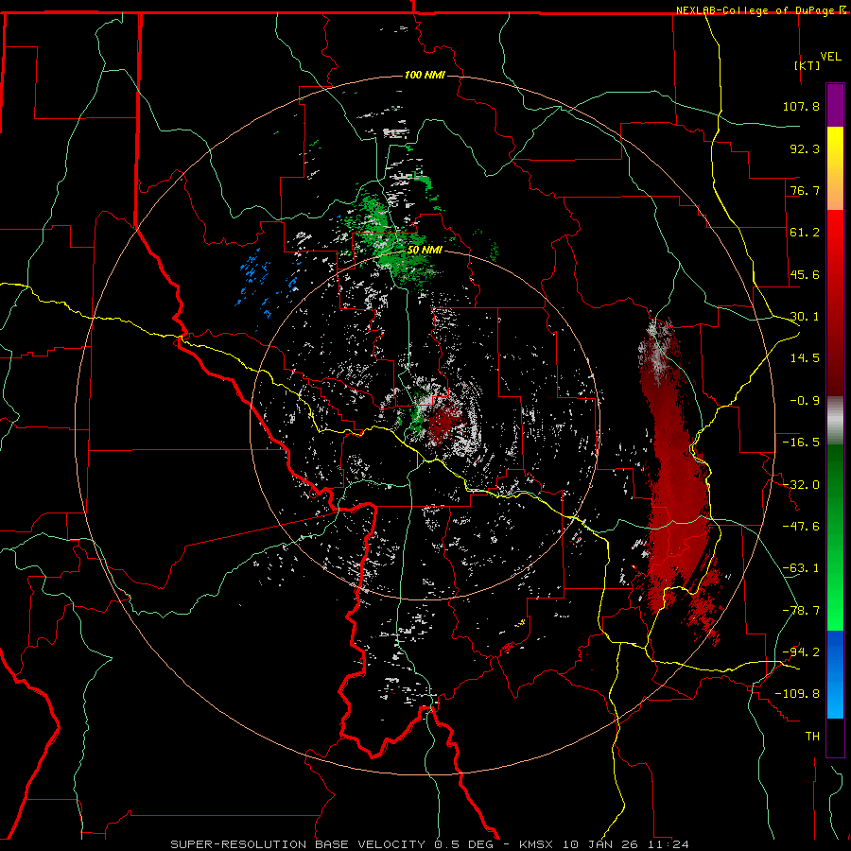The width and height of the screenshot is (851, 851).
Task: Select the -109.8 legend value
Action: [x=798, y=694]
